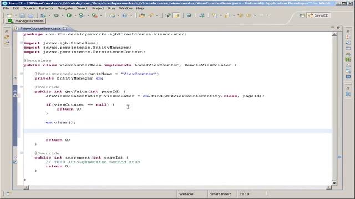The width and height of the screenshot is (355, 199).
Task: Open the Window menu
Action: coord(125,8)
